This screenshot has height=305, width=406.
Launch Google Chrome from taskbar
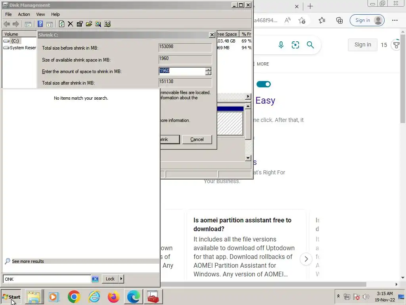[x=74, y=297]
